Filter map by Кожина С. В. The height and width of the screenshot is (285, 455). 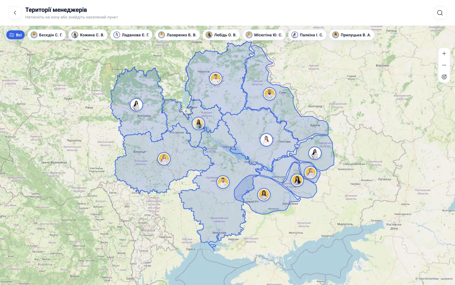point(88,35)
